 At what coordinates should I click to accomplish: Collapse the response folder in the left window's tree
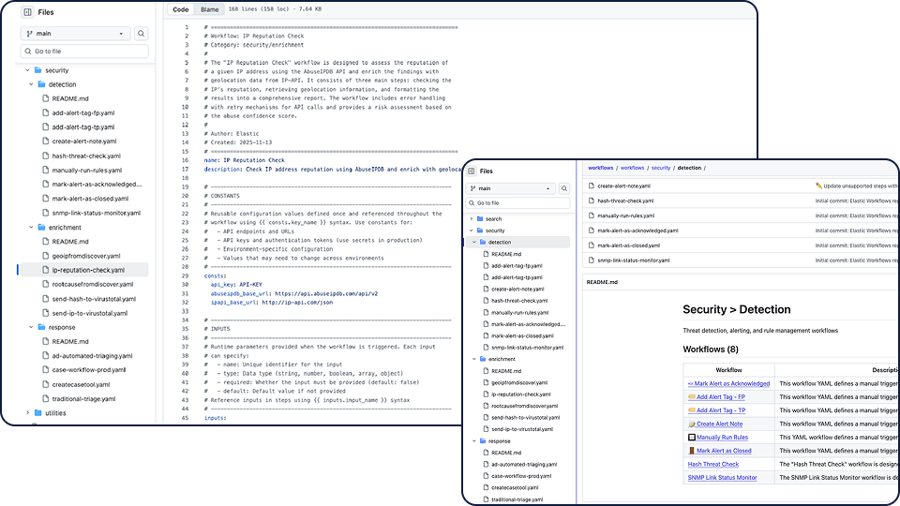tap(32, 327)
